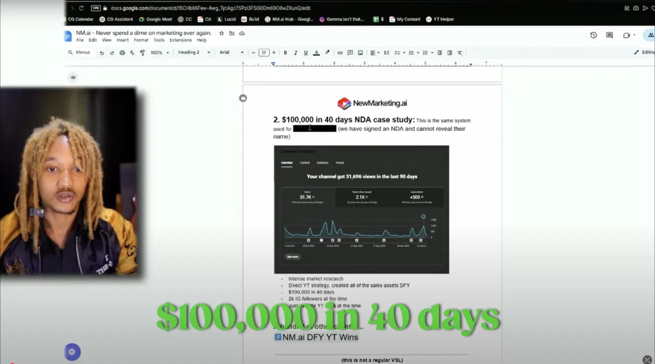Insert a link with the chain icon

(340, 53)
